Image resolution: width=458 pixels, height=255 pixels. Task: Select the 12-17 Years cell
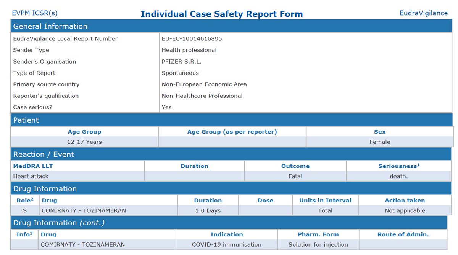[84, 142]
